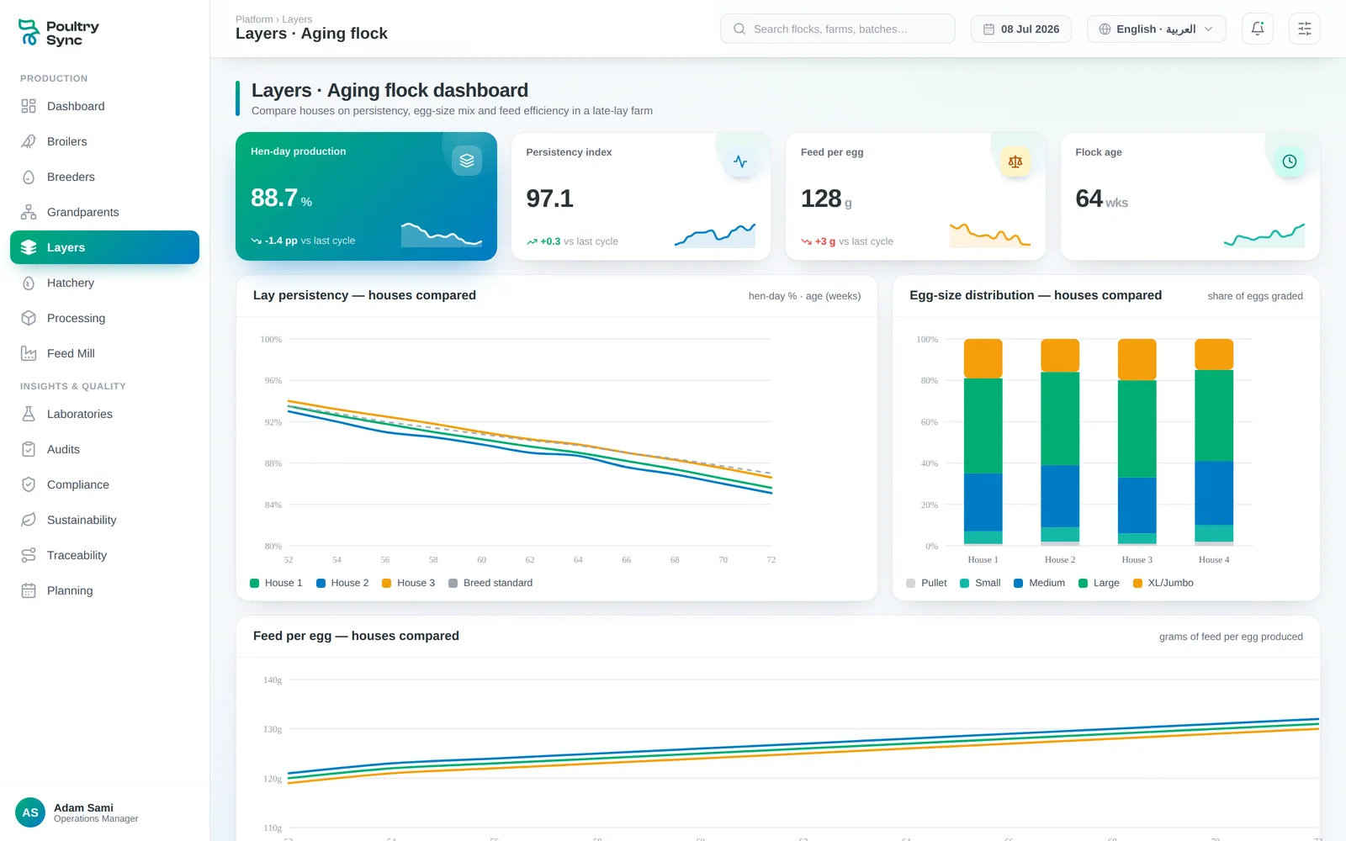Open notifications bell icon
Image resolution: width=1346 pixels, height=841 pixels.
(1258, 29)
